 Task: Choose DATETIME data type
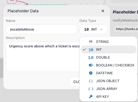point(109,73)
